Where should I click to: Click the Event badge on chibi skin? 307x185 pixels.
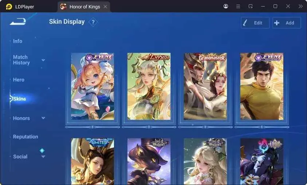100,58
